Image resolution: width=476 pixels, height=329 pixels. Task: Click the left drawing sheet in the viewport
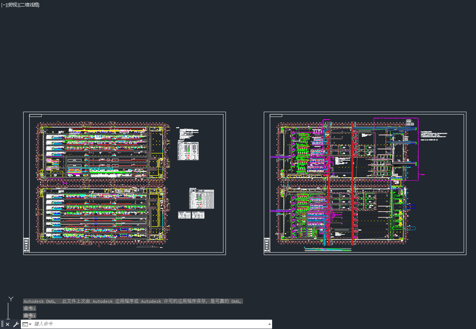coord(125,184)
